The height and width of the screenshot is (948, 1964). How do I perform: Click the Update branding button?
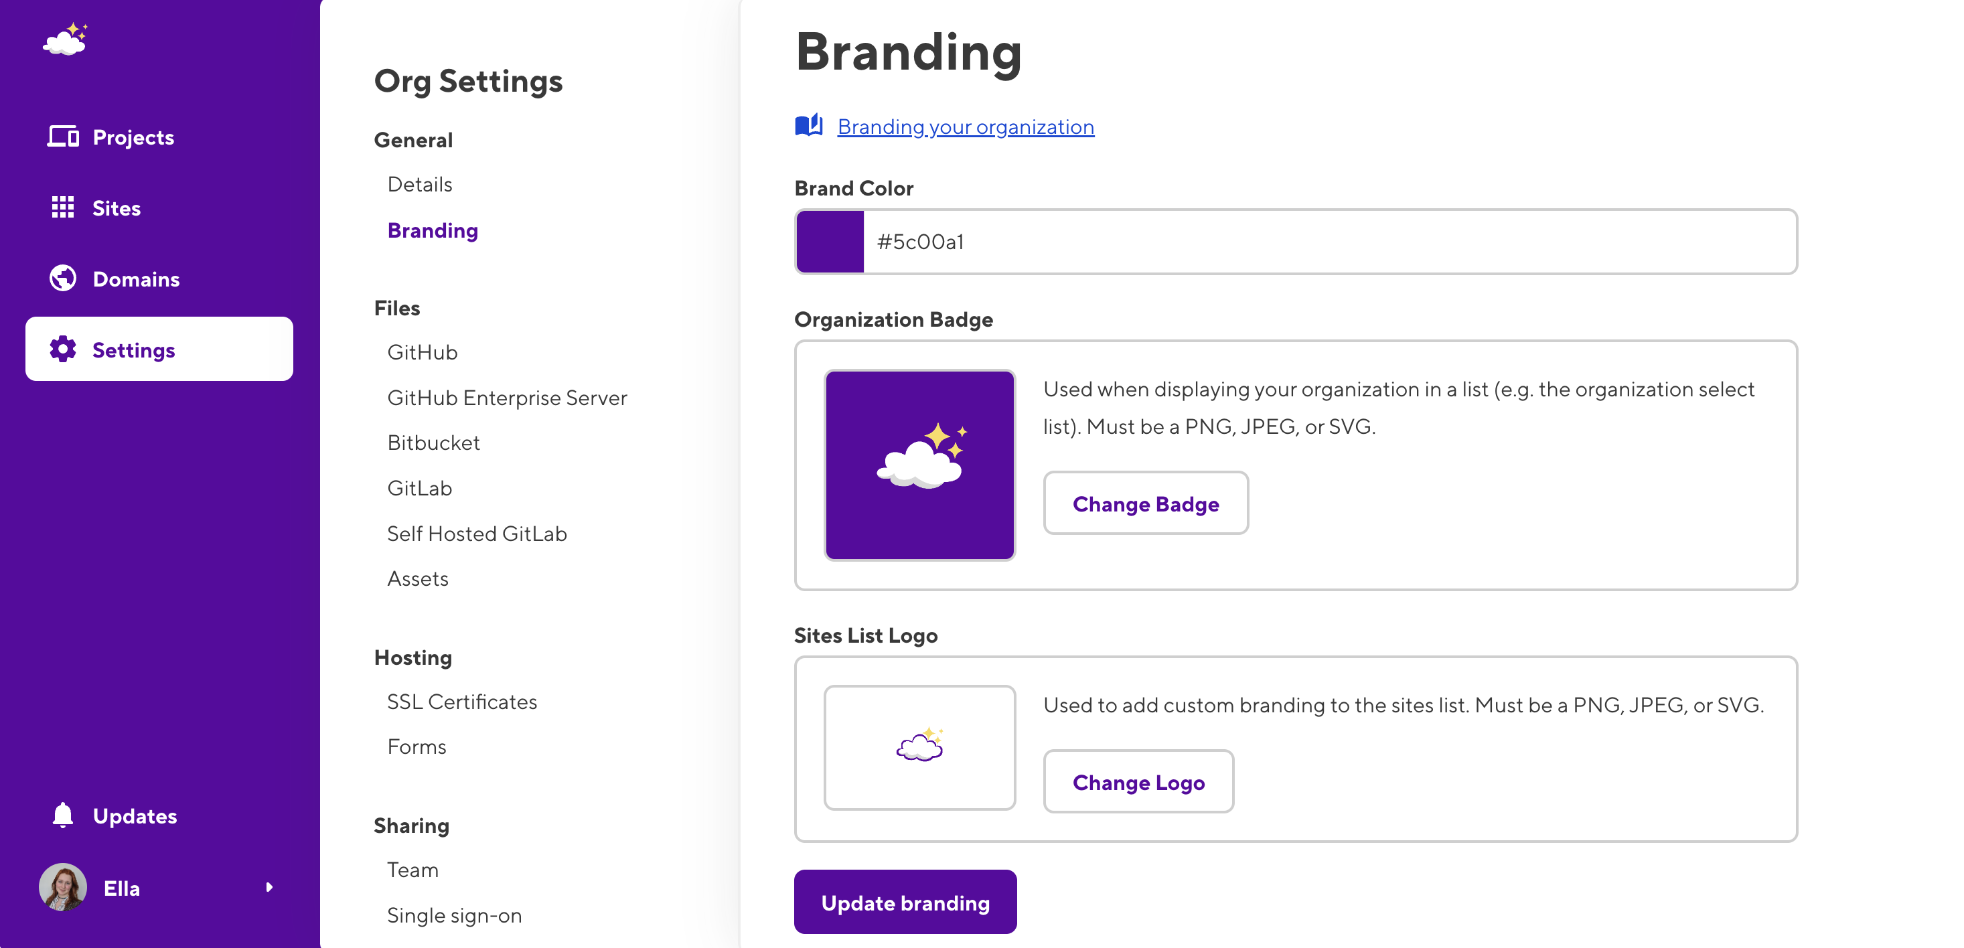[905, 902]
